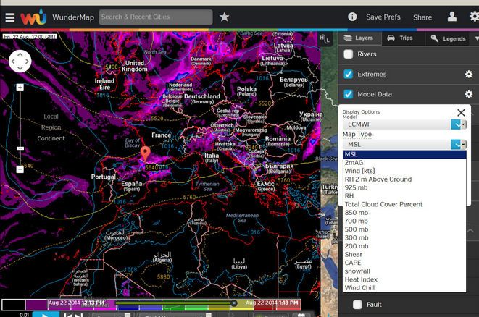Open the hamburger main menu
This screenshot has width=479, height=317.
9,17
